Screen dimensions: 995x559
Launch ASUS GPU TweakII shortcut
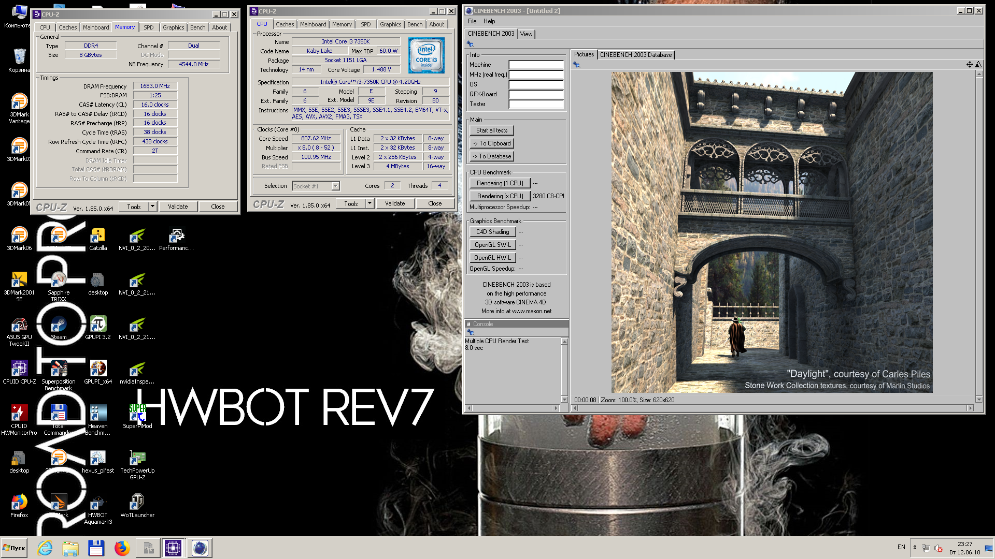coord(19,331)
